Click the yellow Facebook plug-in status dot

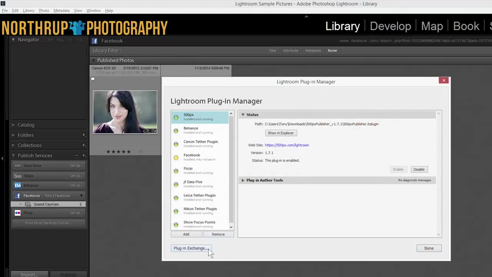click(176, 158)
